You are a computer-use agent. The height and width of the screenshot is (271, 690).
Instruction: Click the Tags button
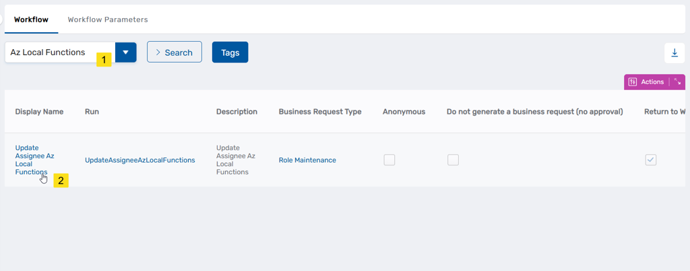[230, 52]
